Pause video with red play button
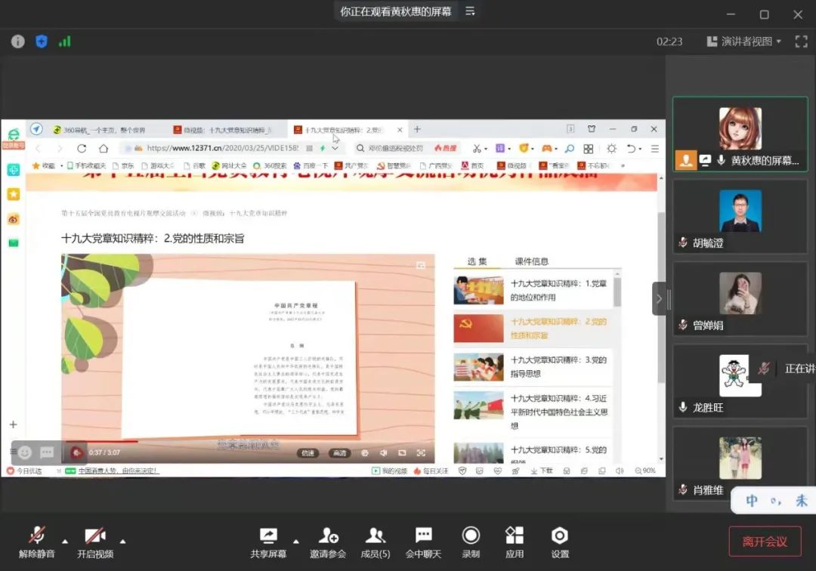The height and width of the screenshot is (571, 816). click(x=77, y=453)
